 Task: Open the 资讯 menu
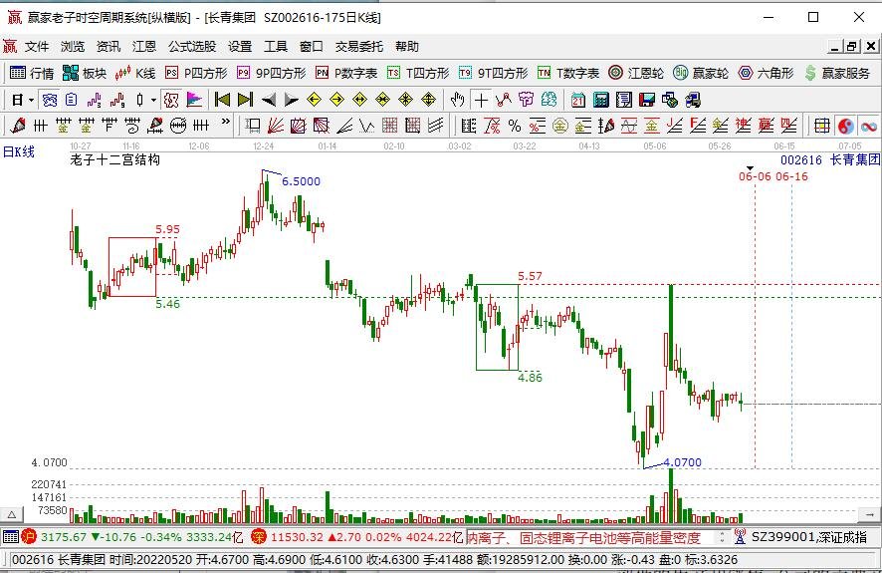point(108,46)
